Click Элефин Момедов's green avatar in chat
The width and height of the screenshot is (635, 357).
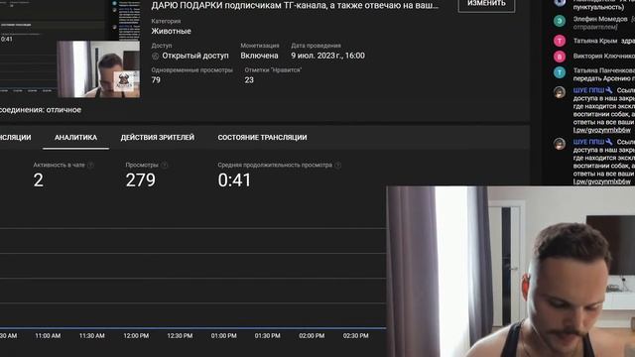[560, 21]
